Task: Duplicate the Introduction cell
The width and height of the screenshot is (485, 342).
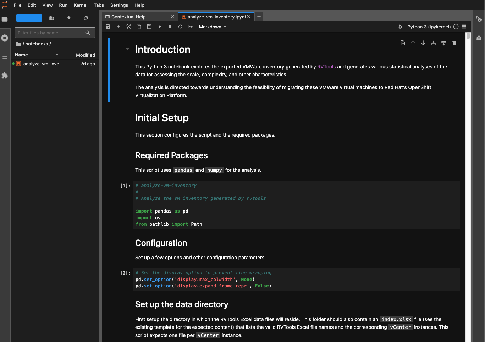Action: (402, 43)
